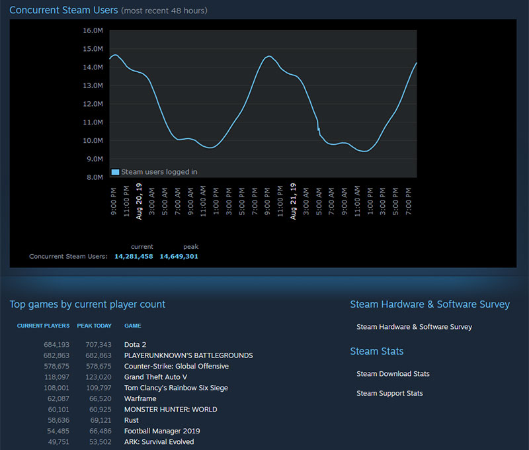Click the current users value 14,281,458
The width and height of the screenshot is (529, 450).
click(x=134, y=257)
